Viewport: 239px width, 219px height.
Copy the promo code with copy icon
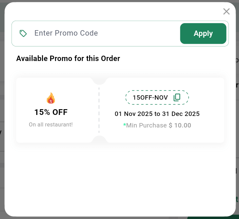pos(177,98)
